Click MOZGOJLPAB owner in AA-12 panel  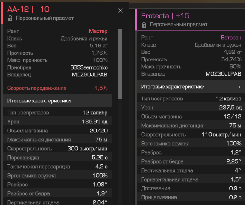89,75
